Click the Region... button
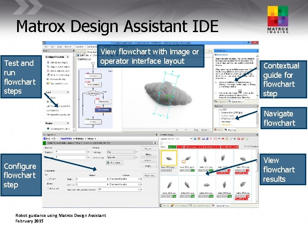Viewport: 308px width, 231px height. [148, 149]
